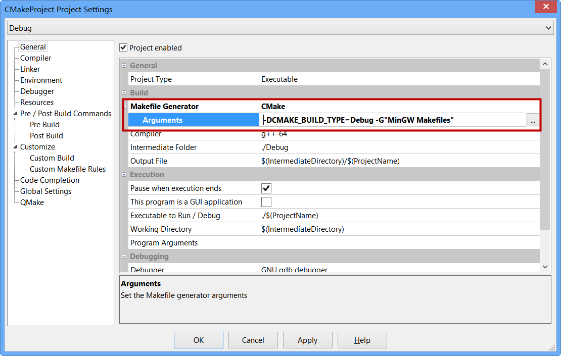Select Compiler in the settings tree
The image size is (561, 356).
tap(35, 58)
